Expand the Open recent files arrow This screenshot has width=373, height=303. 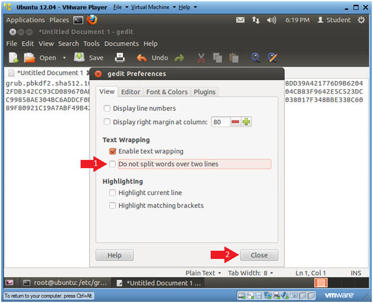[x=64, y=58]
